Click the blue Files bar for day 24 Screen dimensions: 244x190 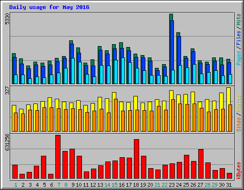coord(179,51)
